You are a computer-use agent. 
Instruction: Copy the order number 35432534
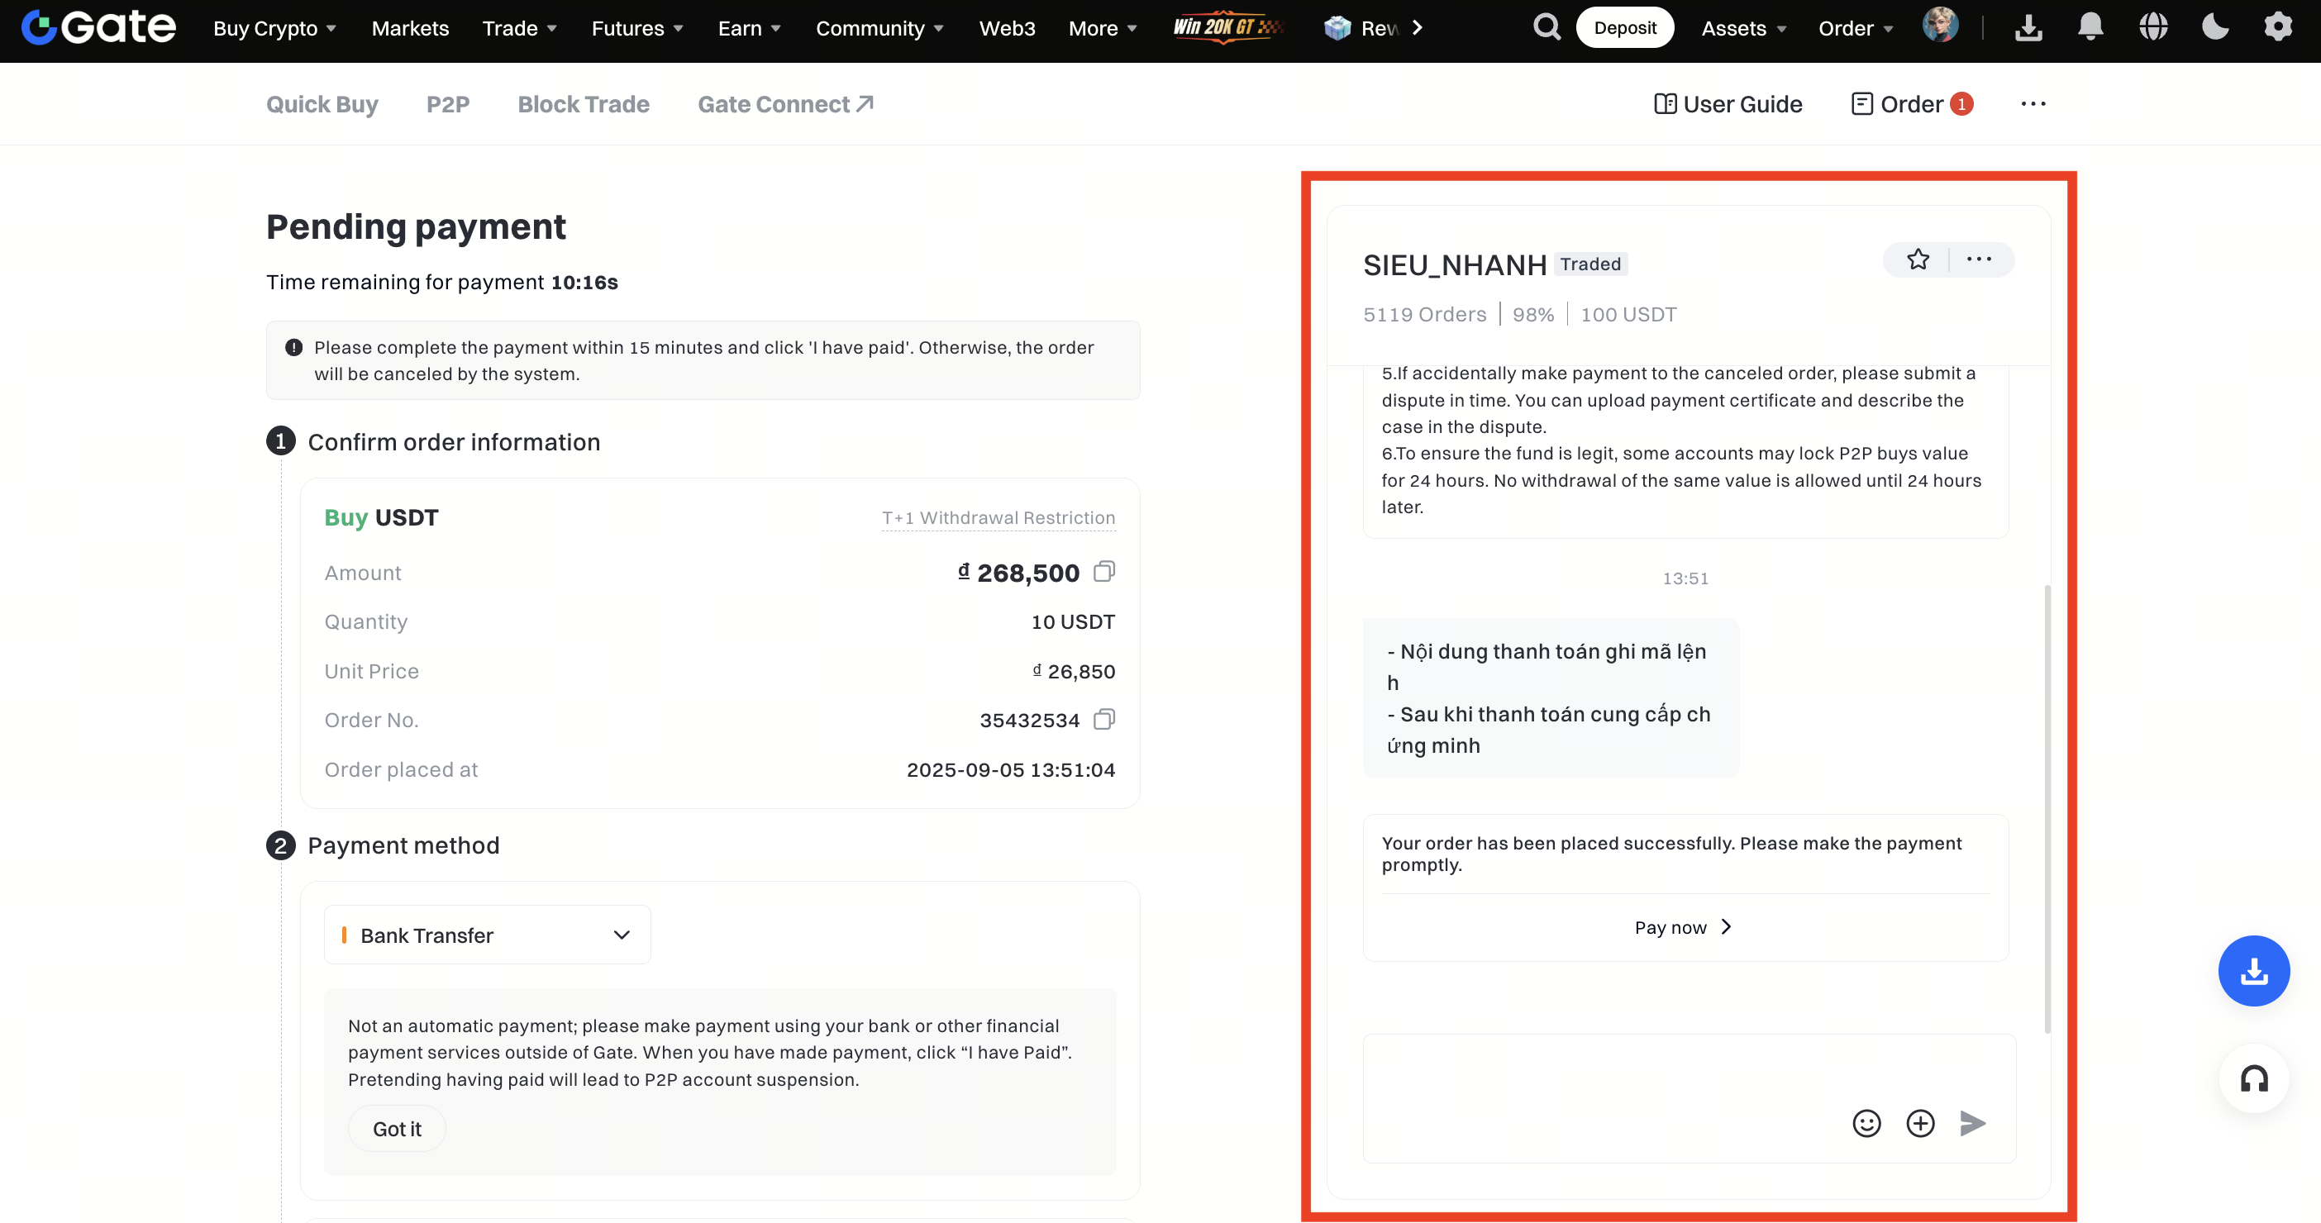click(x=1103, y=720)
